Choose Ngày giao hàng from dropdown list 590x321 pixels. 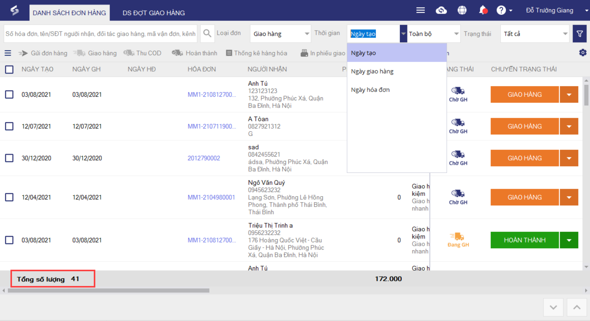click(x=372, y=72)
